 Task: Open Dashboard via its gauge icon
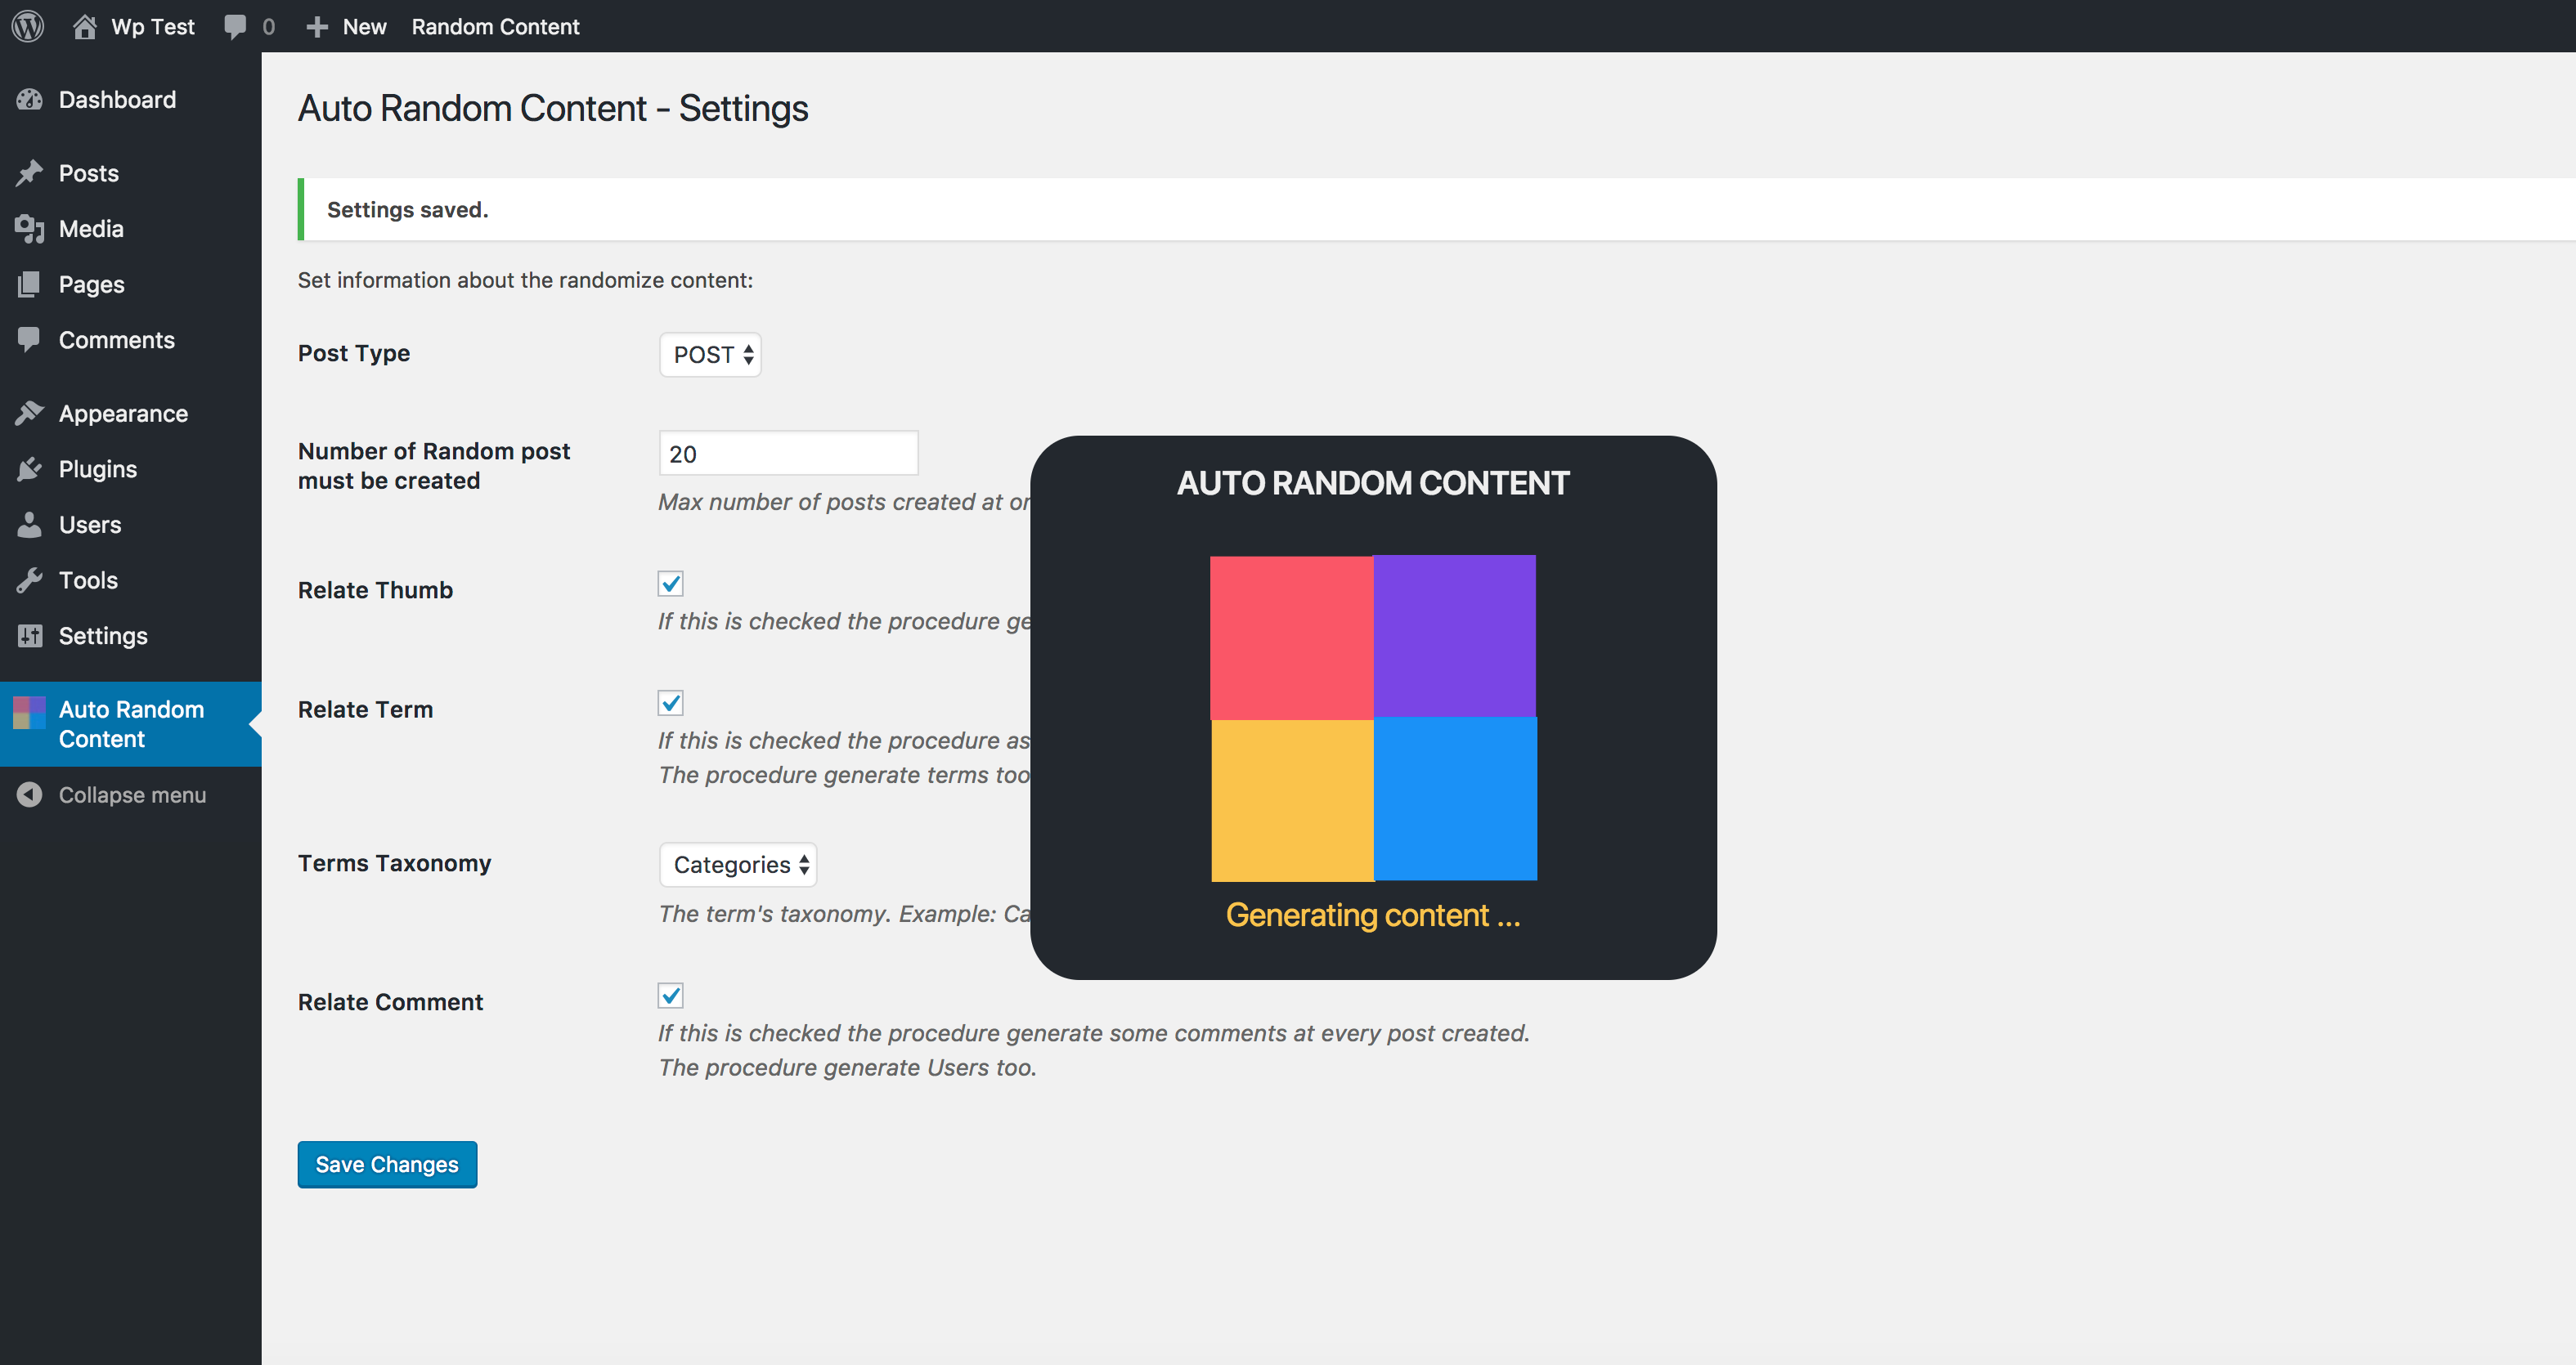[30, 99]
